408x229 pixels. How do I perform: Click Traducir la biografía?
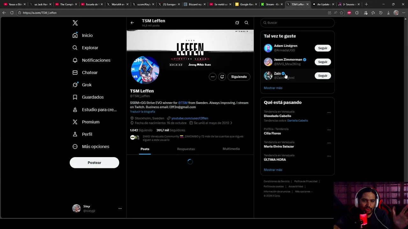tap(142, 112)
